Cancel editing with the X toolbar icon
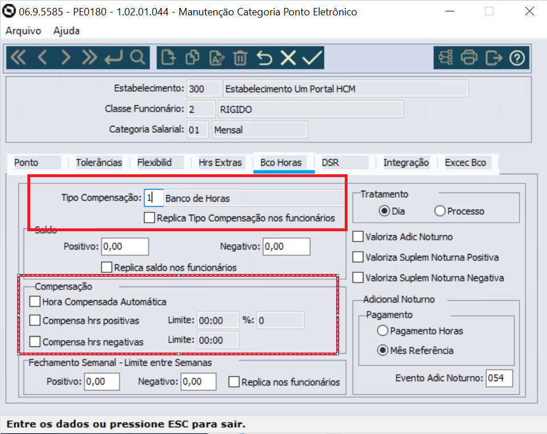Image resolution: width=547 pixels, height=434 pixels. pos(288,58)
